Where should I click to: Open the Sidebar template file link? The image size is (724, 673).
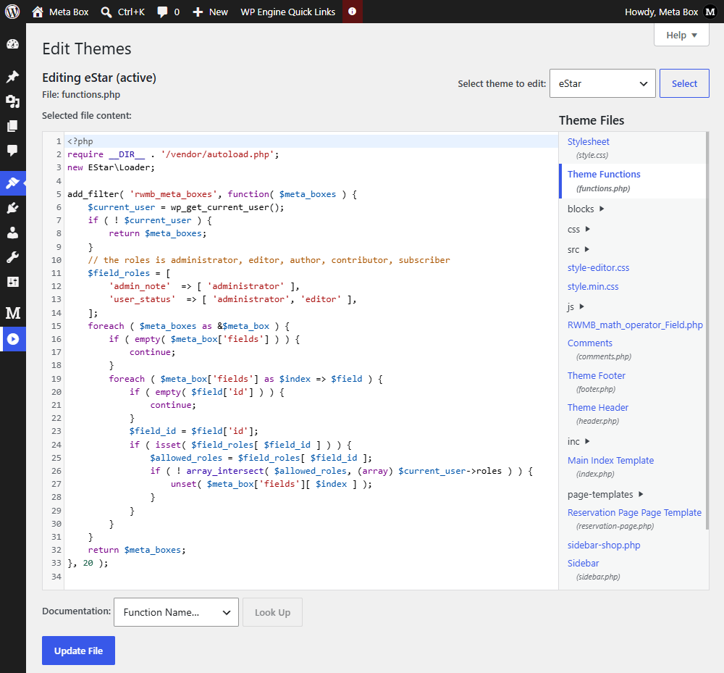pyautogui.click(x=583, y=564)
